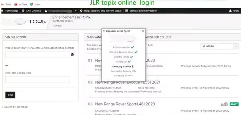Viewport: 241px width, 115px height.
Task: Focus the last 8 characters input field
Action: coord(38,79)
